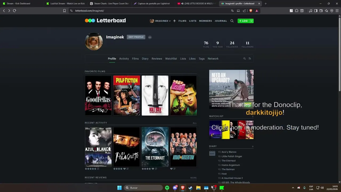Open JOURNAL in the top navigation
Viewport: 341px width, 192px height.
(221, 21)
